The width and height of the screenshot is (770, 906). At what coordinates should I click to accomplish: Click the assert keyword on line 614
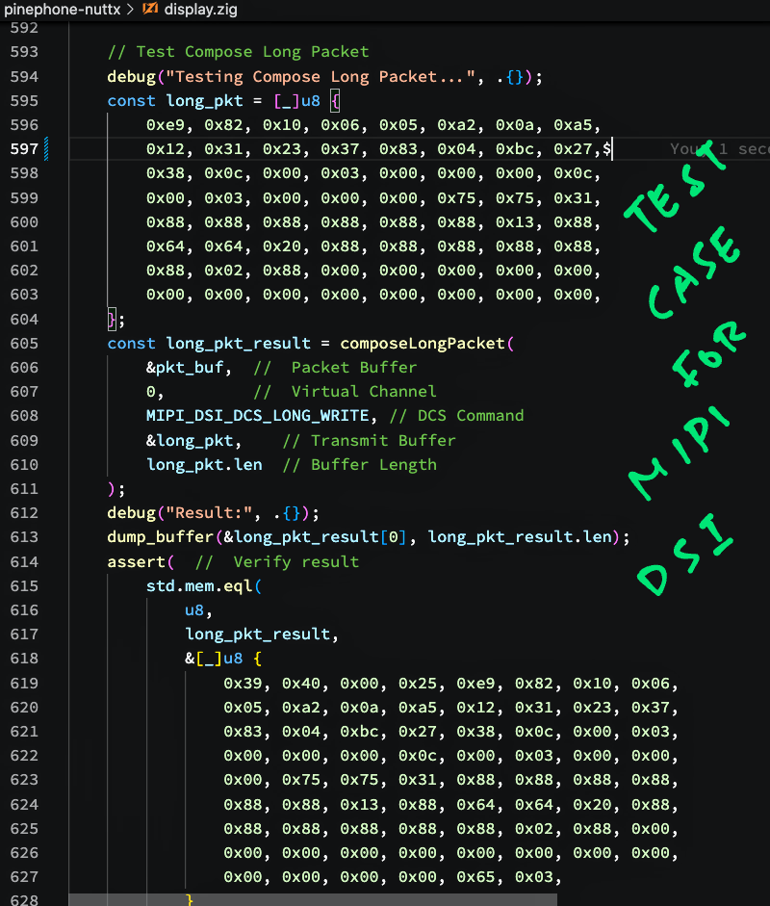[x=136, y=561]
